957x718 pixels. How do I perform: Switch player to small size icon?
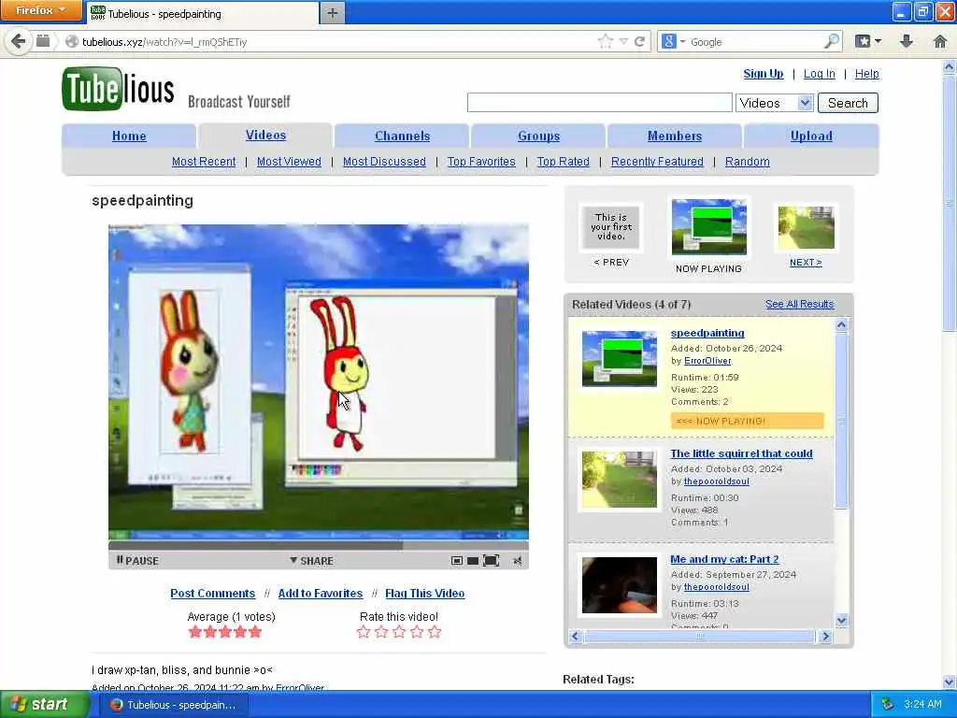[456, 561]
